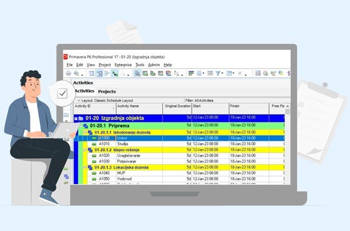Switch to the Activities tab
350x231 pixels.
coord(85,91)
